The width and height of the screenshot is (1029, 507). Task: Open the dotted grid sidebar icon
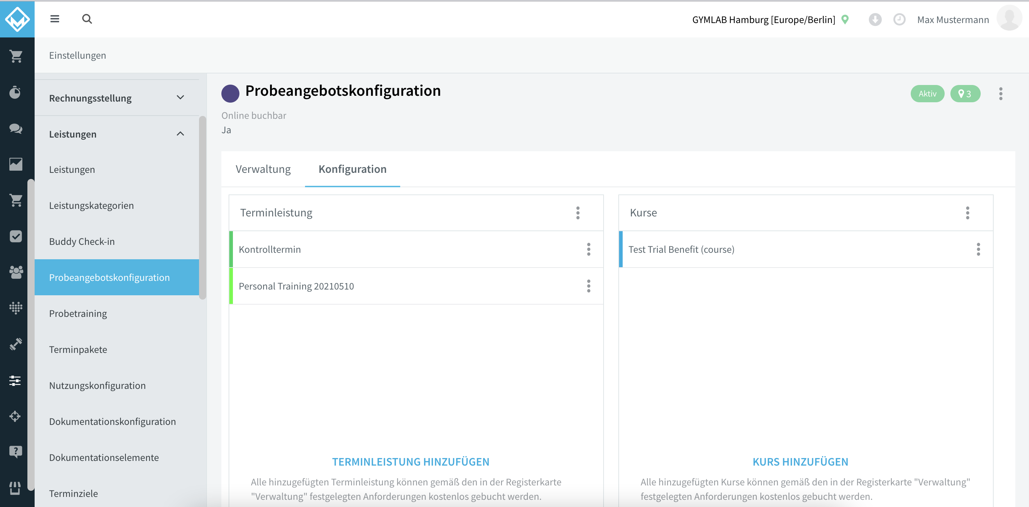[x=16, y=308]
